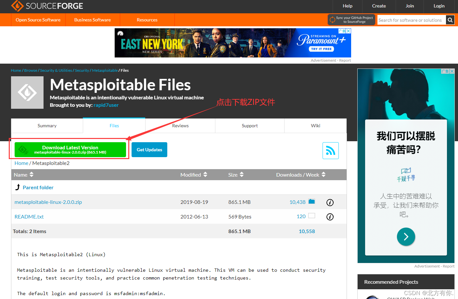Sort the file list by Modified
The height and width of the screenshot is (299, 458).
[194, 175]
